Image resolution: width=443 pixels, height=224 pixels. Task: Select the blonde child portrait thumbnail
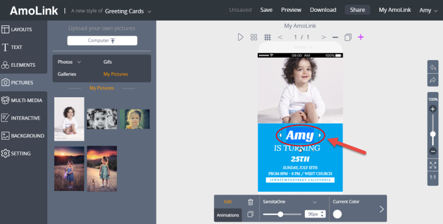(x=135, y=119)
